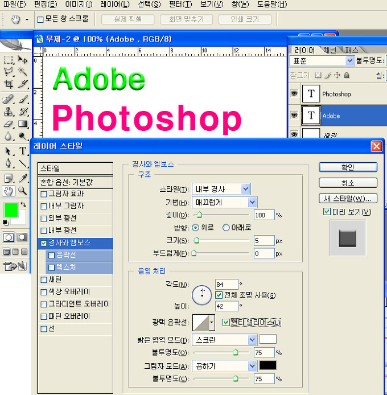Open 필터(T) menu

coord(180,5)
